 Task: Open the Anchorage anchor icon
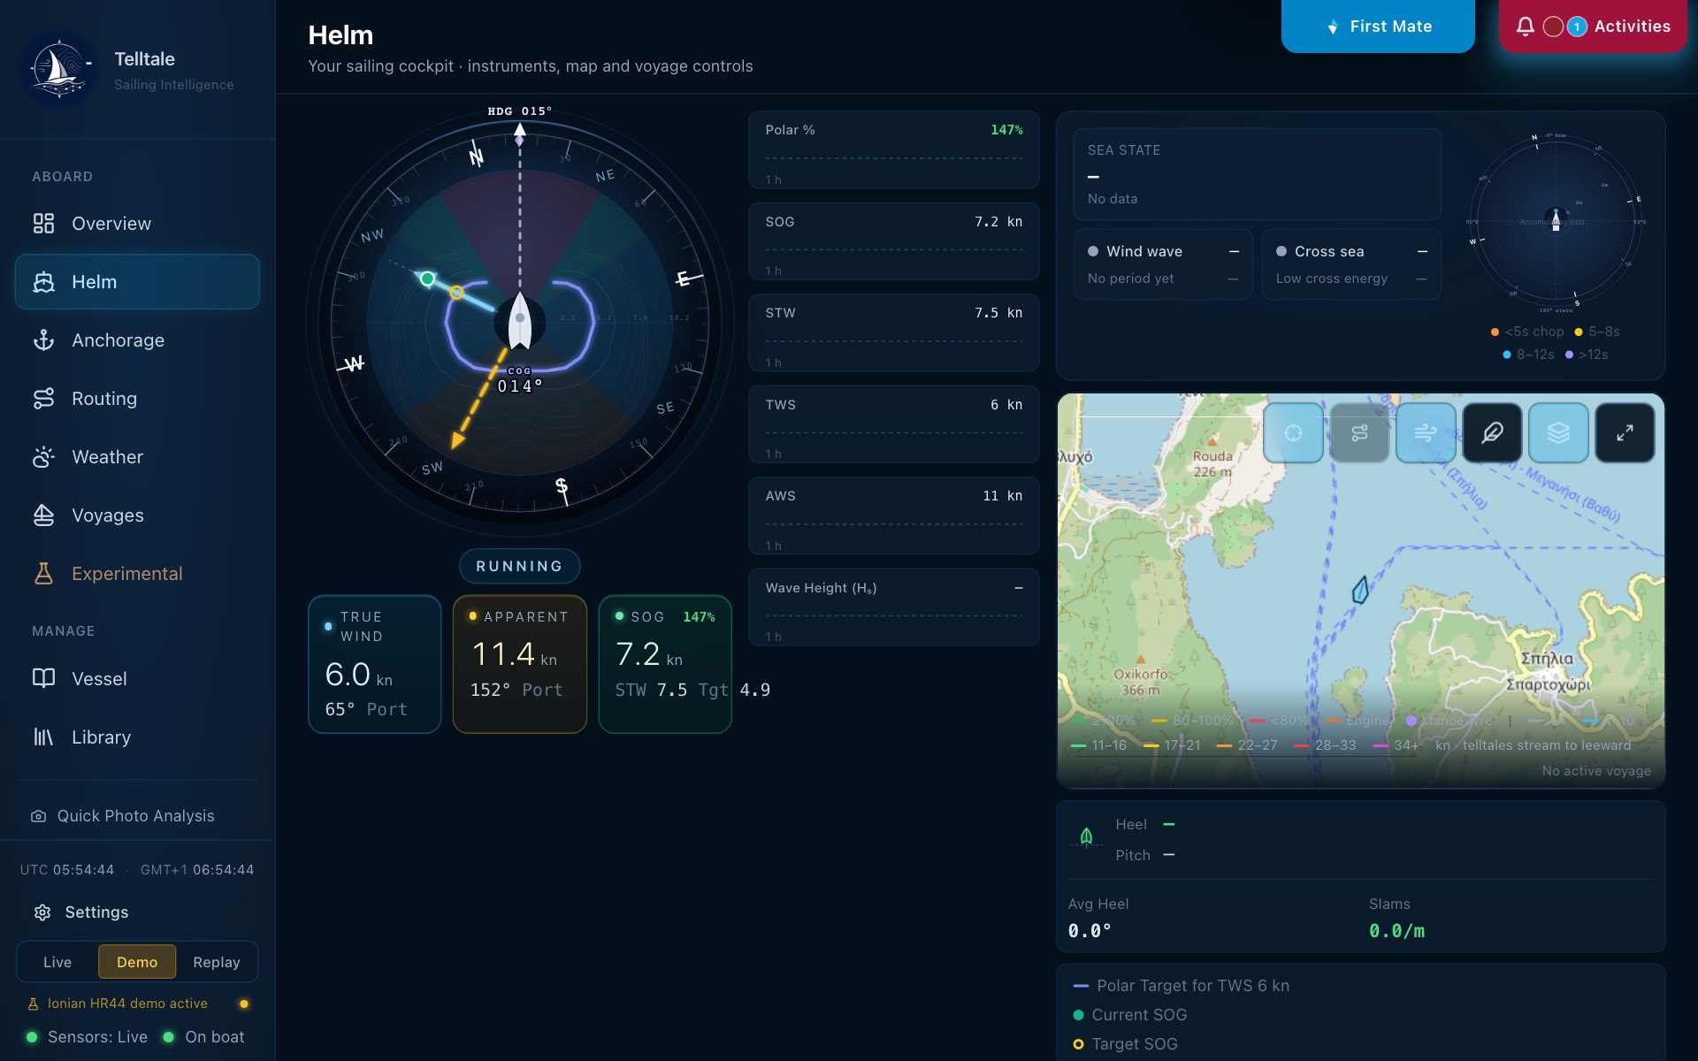[x=43, y=340]
